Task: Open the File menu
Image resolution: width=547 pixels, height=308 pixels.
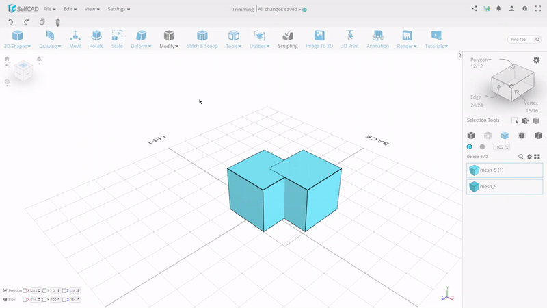Action: coord(49,9)
